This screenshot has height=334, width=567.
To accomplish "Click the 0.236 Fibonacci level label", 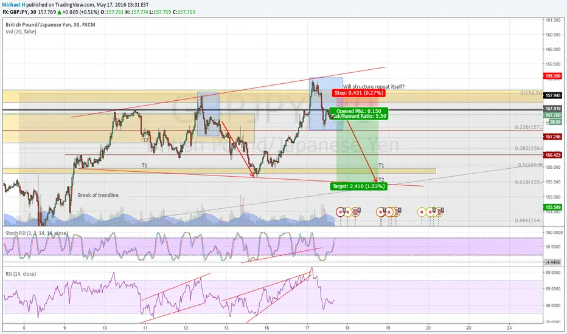I will [528, 127].
